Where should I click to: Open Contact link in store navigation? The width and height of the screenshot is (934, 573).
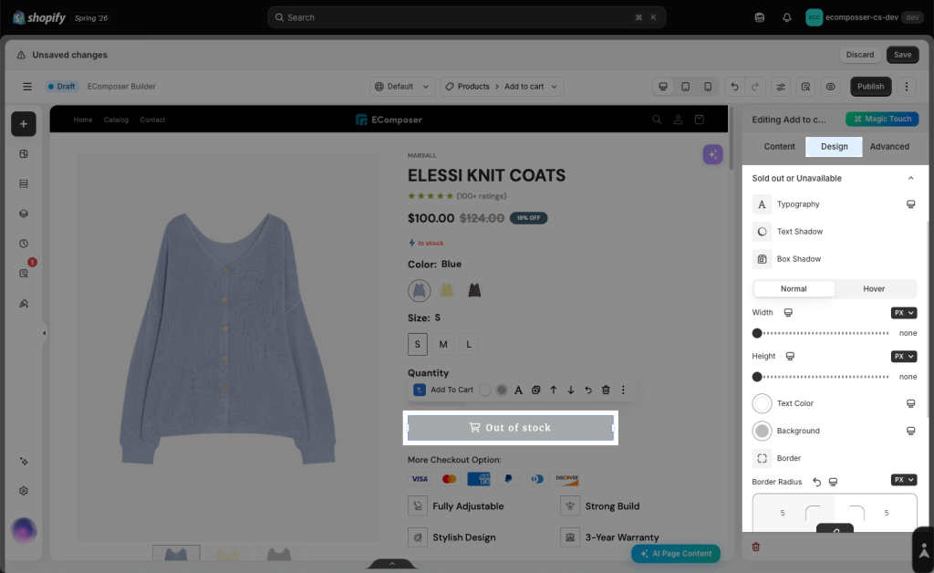point(152,120)
